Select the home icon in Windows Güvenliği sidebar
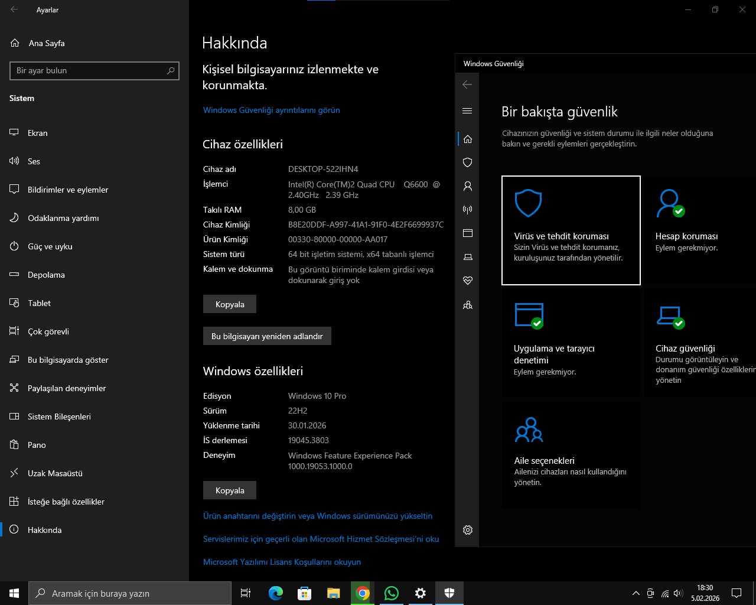Viewport: 756px width, 605px height. tap(468, 139)
